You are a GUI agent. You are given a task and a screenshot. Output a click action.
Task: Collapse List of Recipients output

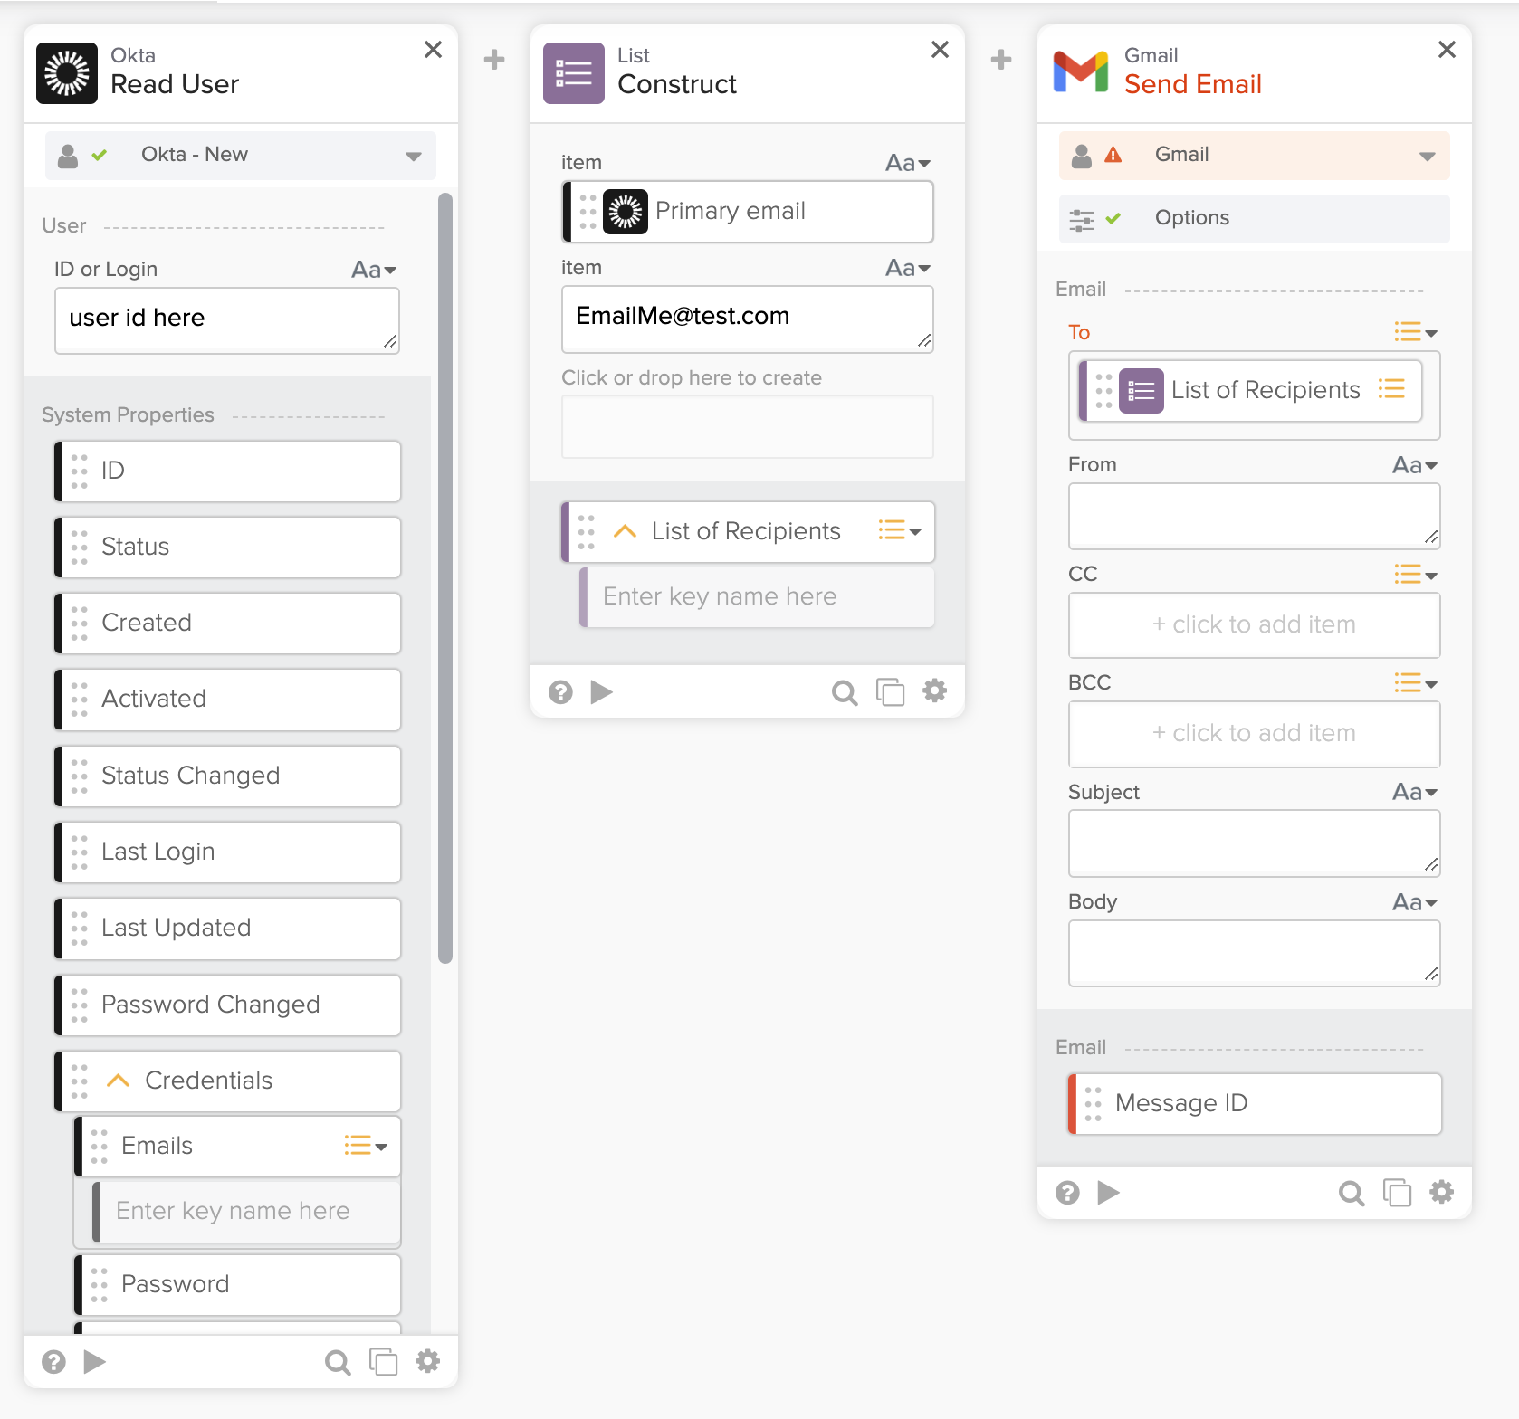pos(626,531)
